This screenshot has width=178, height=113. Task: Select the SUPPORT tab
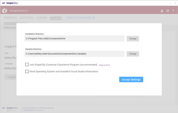pyautogui.click(x=56, y=18)
